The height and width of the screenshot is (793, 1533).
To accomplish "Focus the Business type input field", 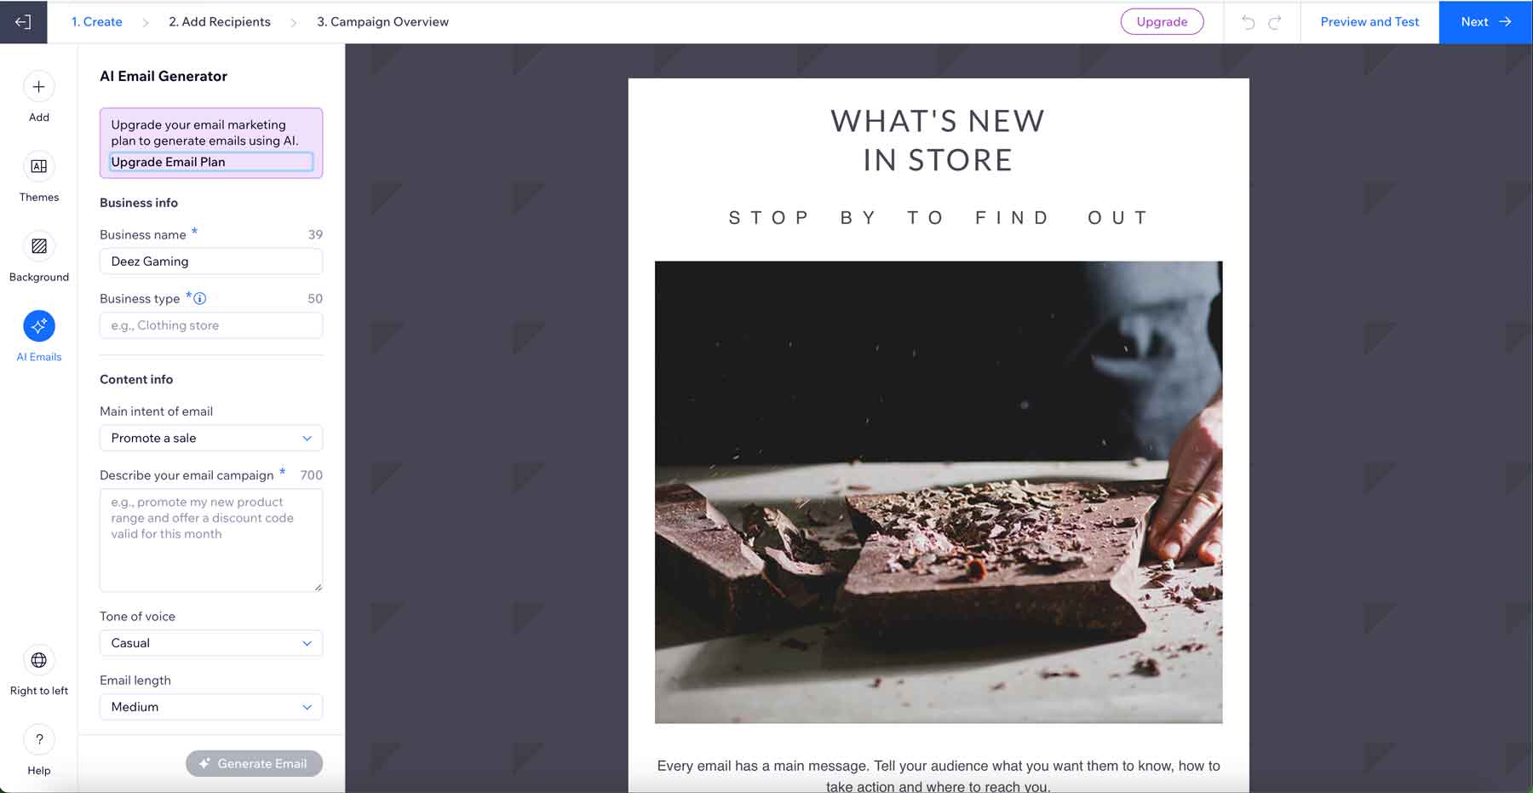I will (x=211, y=325).
